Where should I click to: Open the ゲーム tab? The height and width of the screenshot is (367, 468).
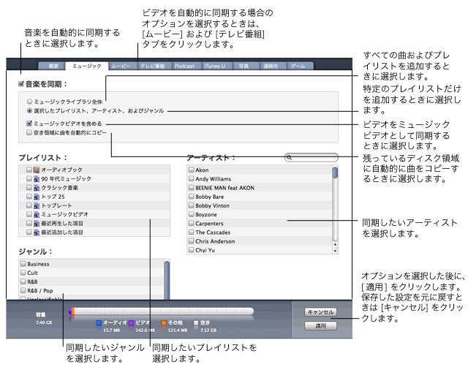point(298,66)
